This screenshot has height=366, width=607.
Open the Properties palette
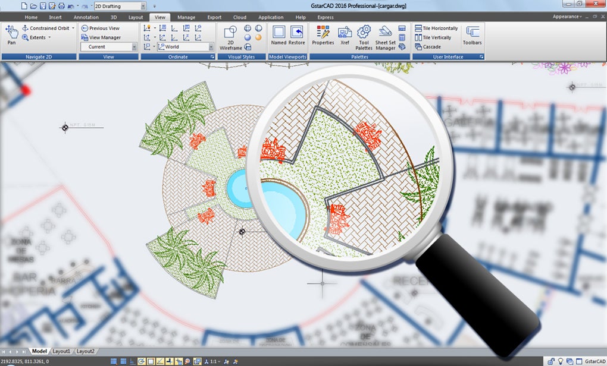(323, 35)
